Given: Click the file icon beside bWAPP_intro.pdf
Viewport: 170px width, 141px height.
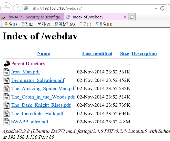Looking at the screenshot, I should tap(6, 122).
